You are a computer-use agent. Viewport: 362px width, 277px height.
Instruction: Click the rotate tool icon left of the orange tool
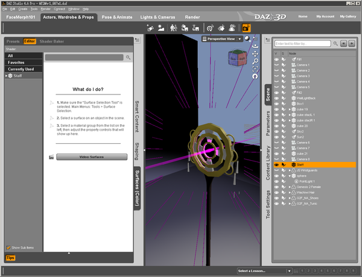click(210, 28)
